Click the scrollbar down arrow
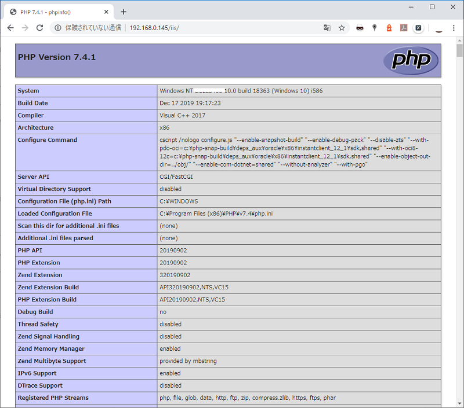Screen dimensions: 464x408 [x=459, y=403]
